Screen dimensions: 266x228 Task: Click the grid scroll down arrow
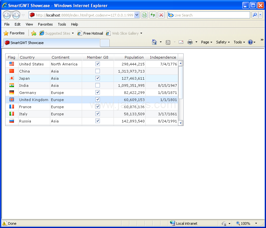click(181, 123)
